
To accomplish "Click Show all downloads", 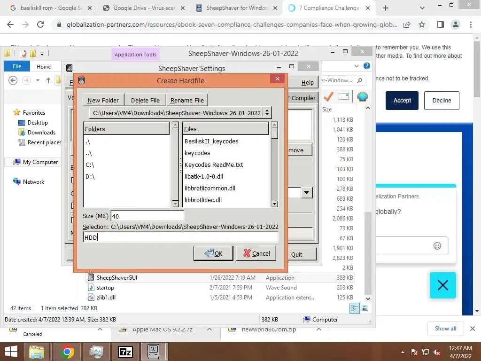I will tap(445, 329).
